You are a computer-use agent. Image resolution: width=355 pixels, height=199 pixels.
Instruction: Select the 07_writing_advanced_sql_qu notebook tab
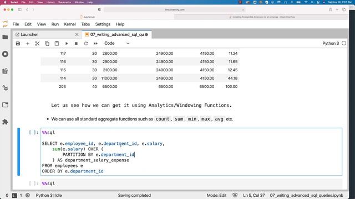tap(117, 34)
